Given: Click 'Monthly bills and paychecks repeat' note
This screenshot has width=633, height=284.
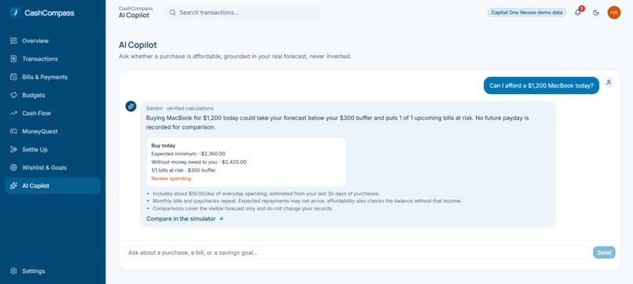Looking at the screenshot, I should [307, 201].
